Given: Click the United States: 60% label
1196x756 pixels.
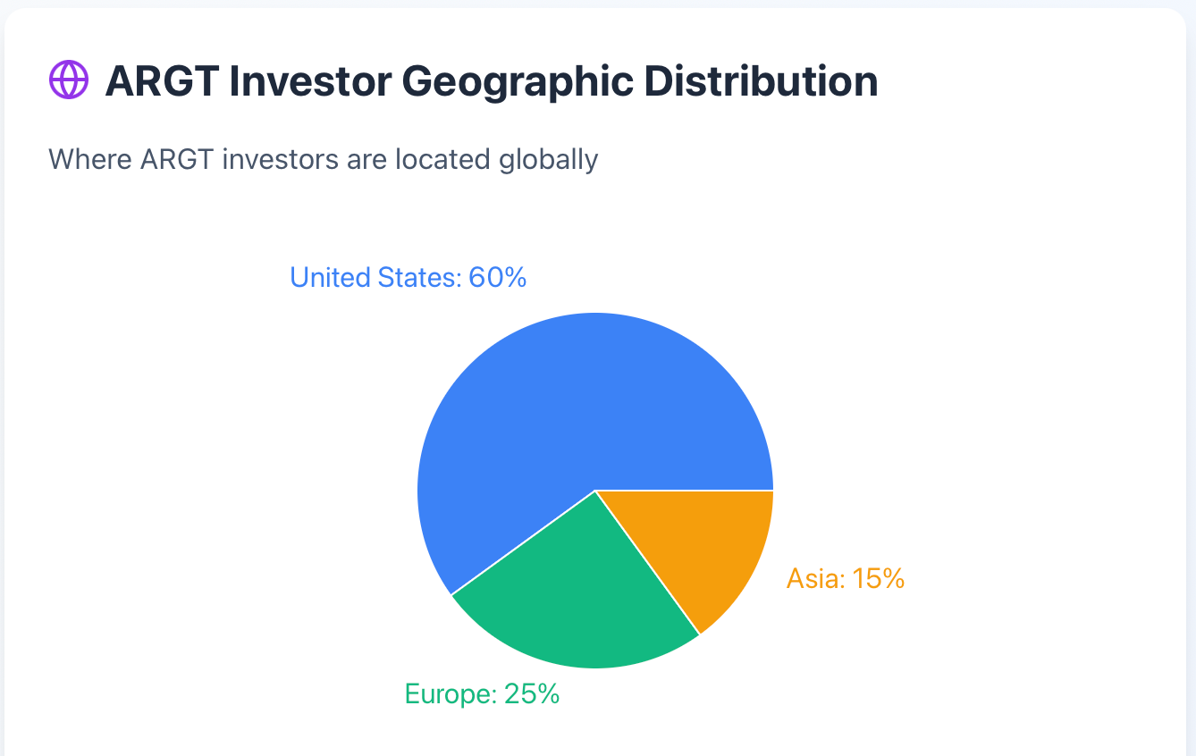Looking at the screenshot, I should click(408, 278).
